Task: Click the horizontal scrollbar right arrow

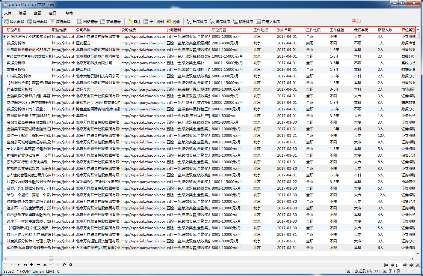Action: (x=413, y=259)
